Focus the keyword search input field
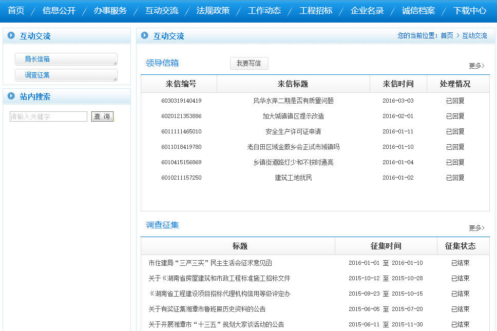497x331 pixels. click(x=48, y=116)
